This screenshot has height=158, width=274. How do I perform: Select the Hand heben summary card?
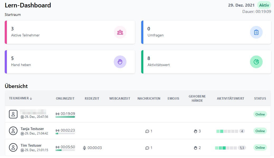click(70, 62)
